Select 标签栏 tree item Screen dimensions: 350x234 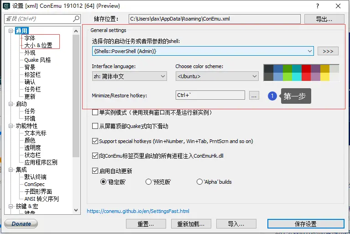pyautogui.click(x=32, y=74)
